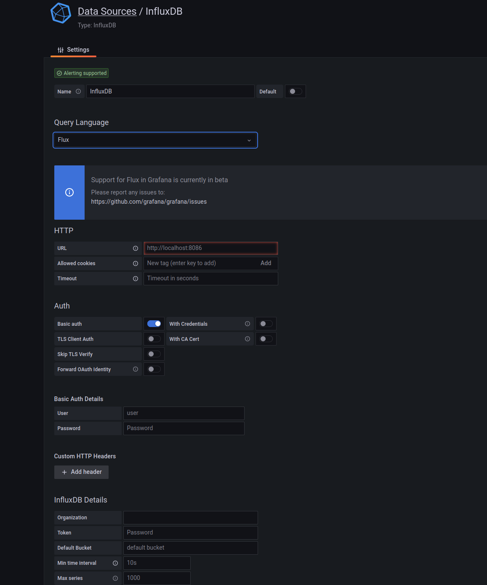Click the Forward OAuth Identity info icon
This screenshot has width=487, height=585.
tap(136, 369)
